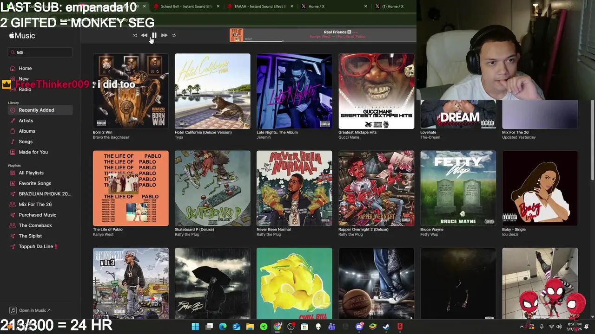Open the Purchased Music playlist
This screenshot has width=595, height=334.
pyautogui.click(x=37, y=215)
